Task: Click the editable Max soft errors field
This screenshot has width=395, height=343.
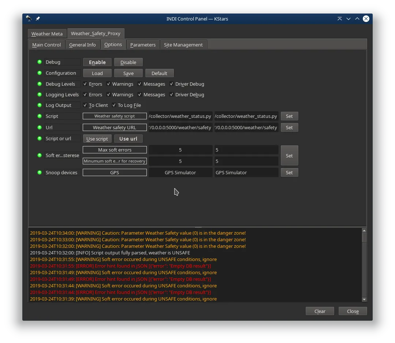Action: pos(246,150)
